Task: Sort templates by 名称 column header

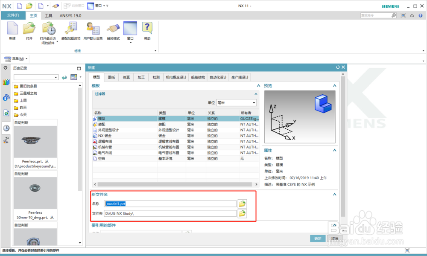Action: coord(125,113)
